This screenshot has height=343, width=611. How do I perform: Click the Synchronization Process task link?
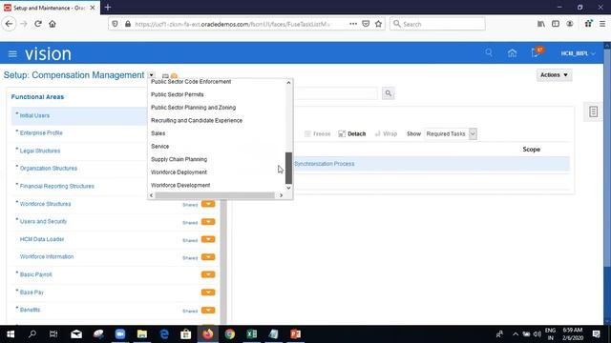pos(325,164)
